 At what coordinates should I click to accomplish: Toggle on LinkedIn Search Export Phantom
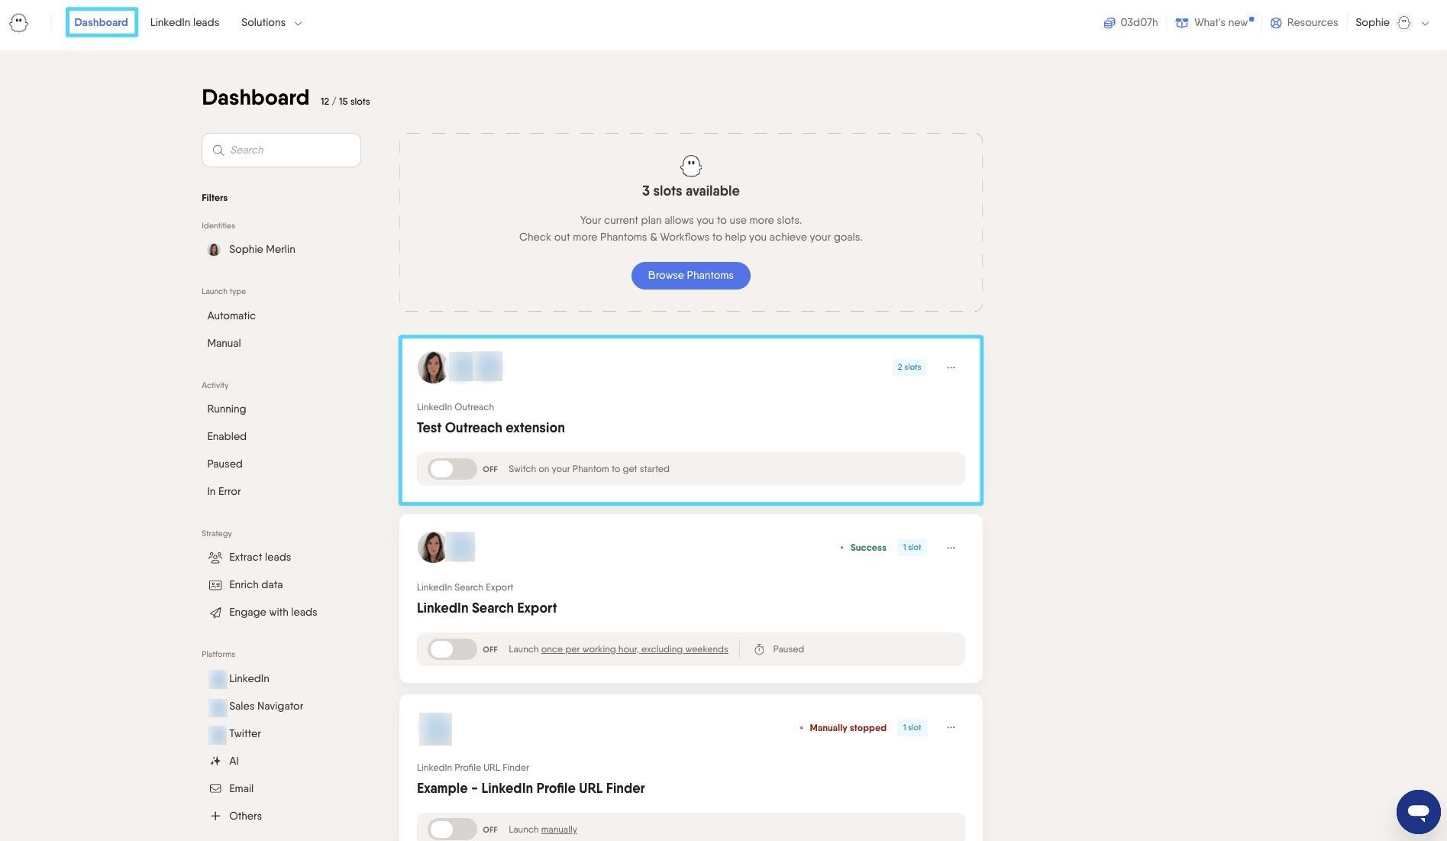pos(452,649)
